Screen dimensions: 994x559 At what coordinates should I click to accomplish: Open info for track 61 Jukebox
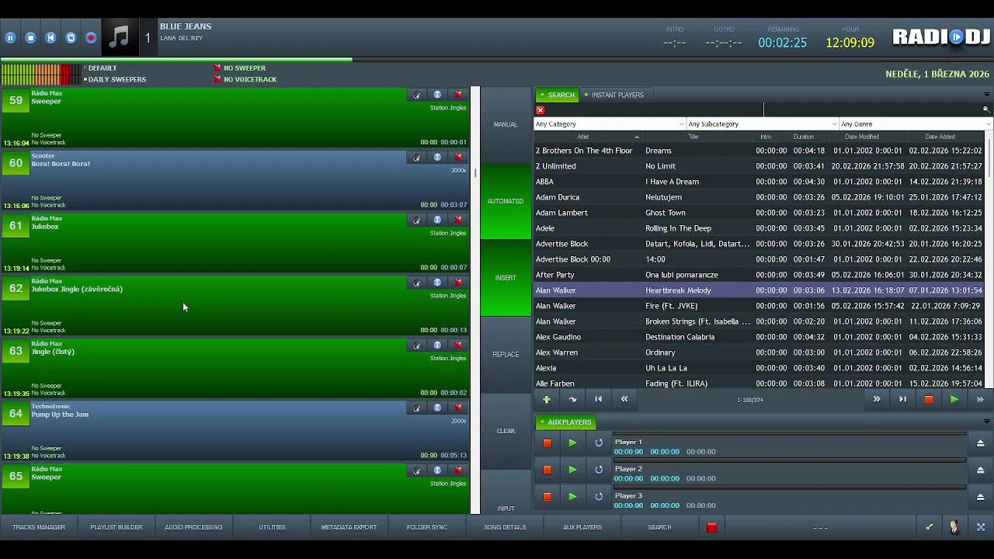(x=437, y=220)
